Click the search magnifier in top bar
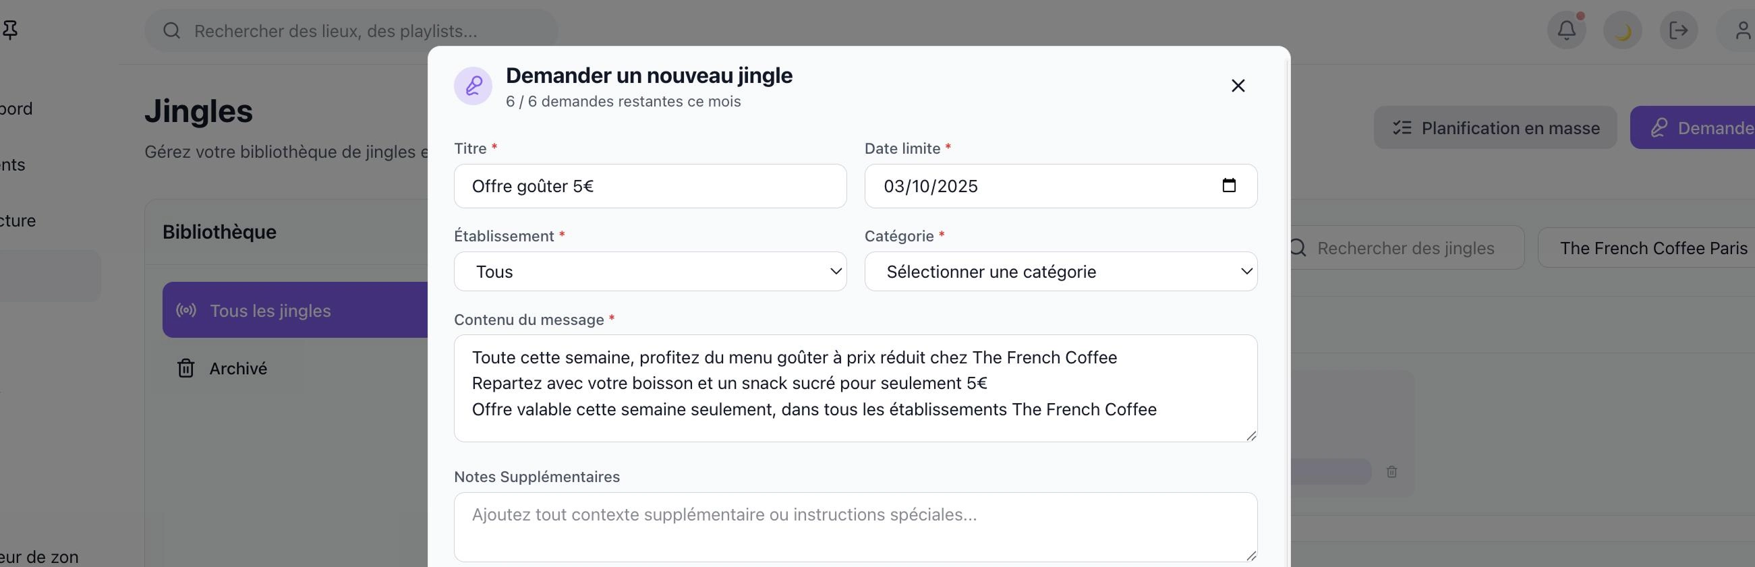 click(172, 30)
